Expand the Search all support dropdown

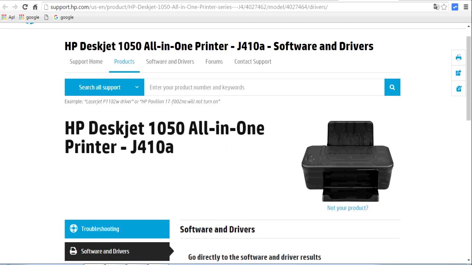(x=104, y=87)
